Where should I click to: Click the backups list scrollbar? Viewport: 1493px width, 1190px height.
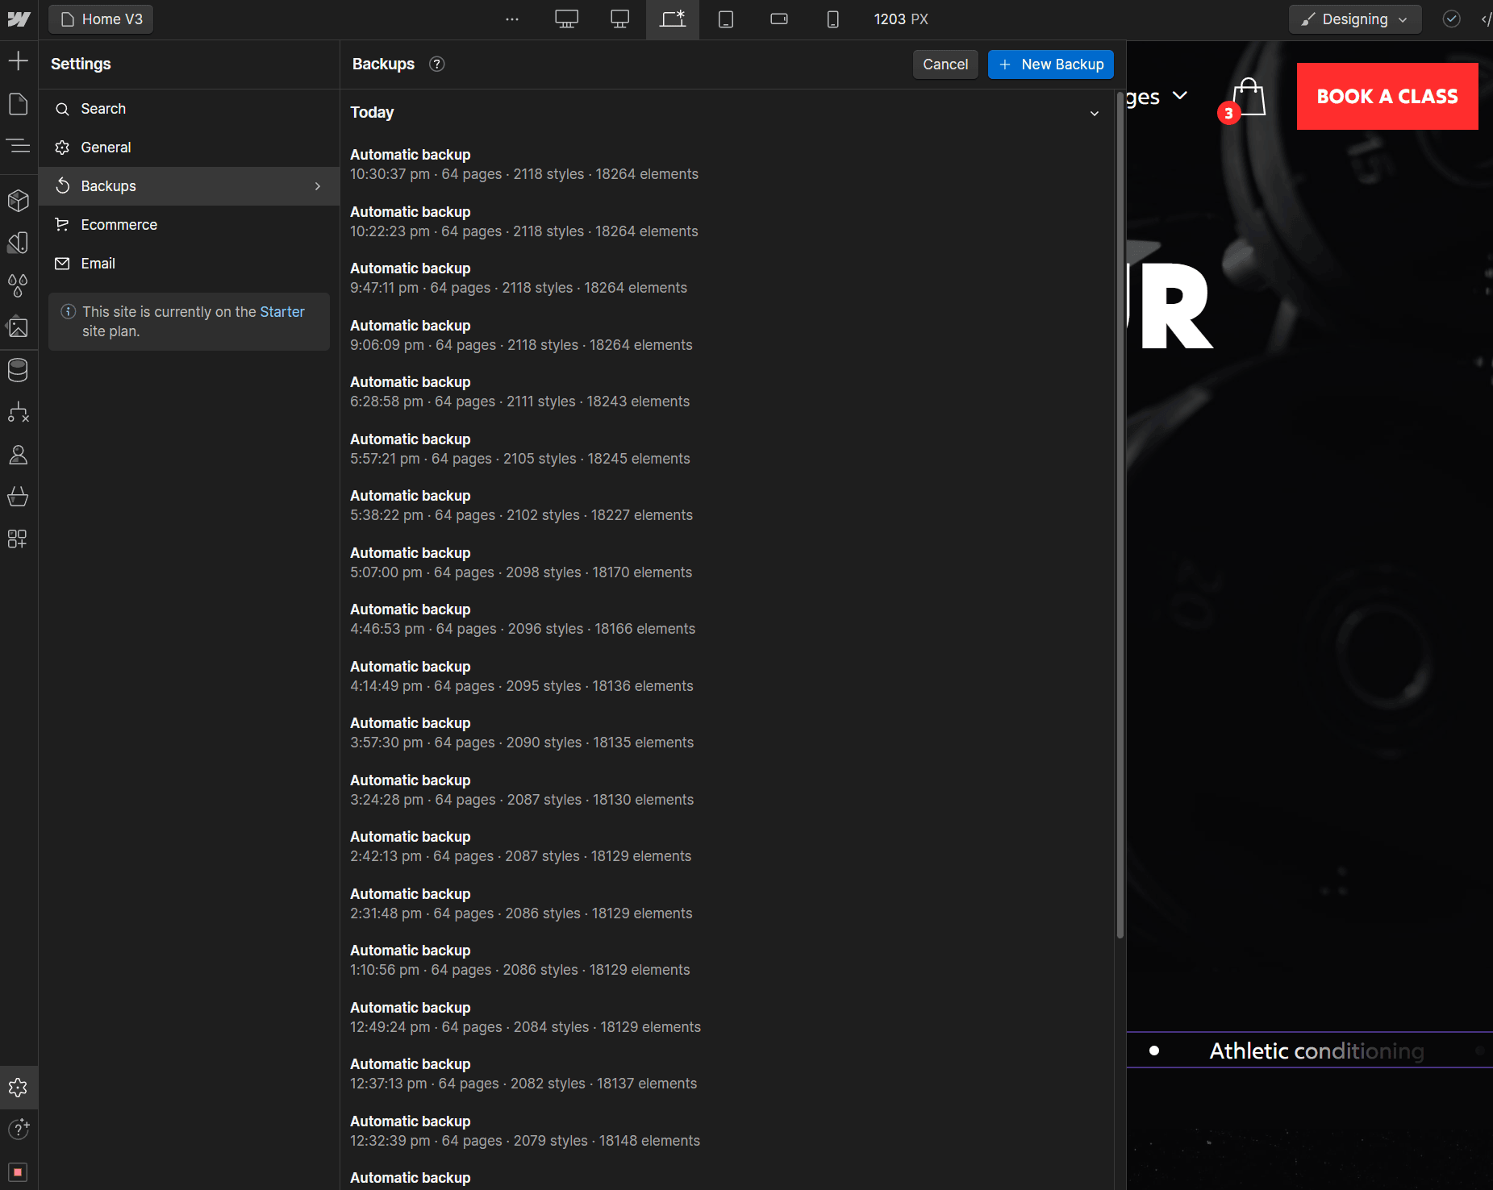[x=1120, y=516]
